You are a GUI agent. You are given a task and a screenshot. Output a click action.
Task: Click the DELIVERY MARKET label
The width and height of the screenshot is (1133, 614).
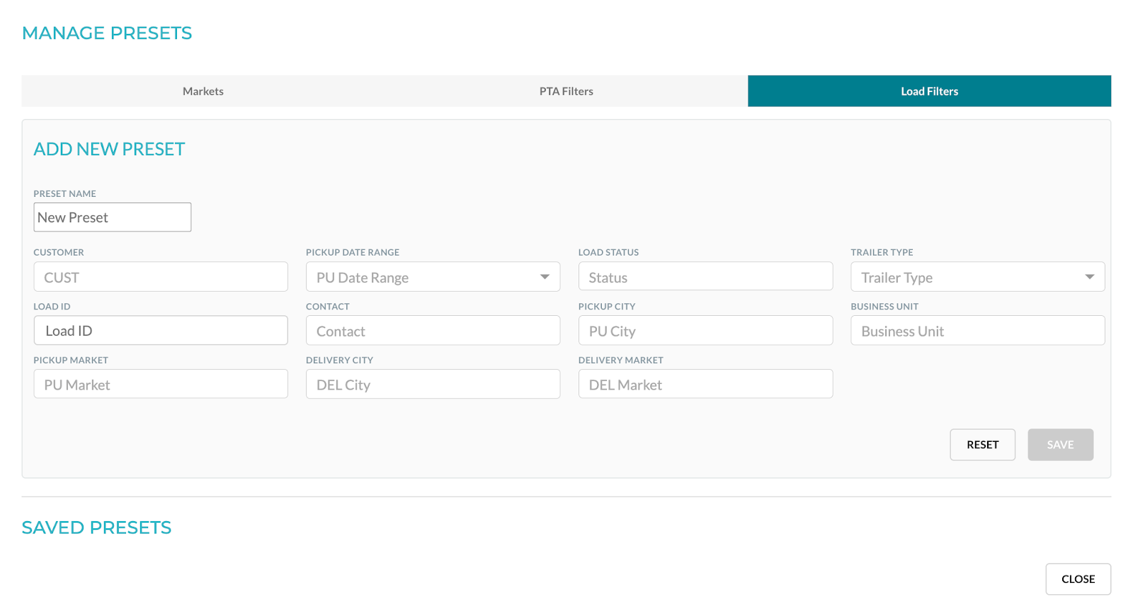tap(620, 360)
